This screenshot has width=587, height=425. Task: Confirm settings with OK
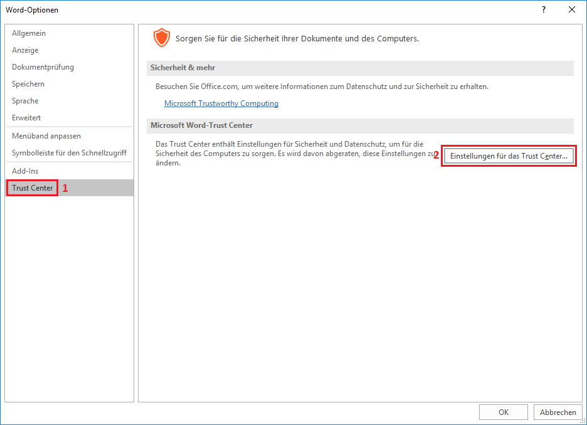(x=503, y=412)
